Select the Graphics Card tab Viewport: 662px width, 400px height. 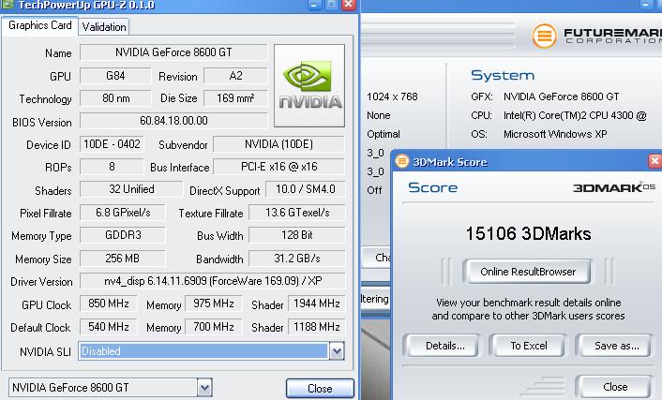click(40, 25)
